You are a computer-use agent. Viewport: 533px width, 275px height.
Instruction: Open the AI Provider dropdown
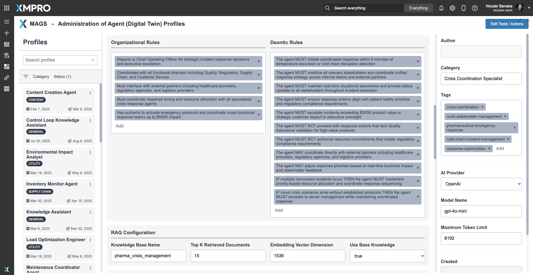click(481, 184)
